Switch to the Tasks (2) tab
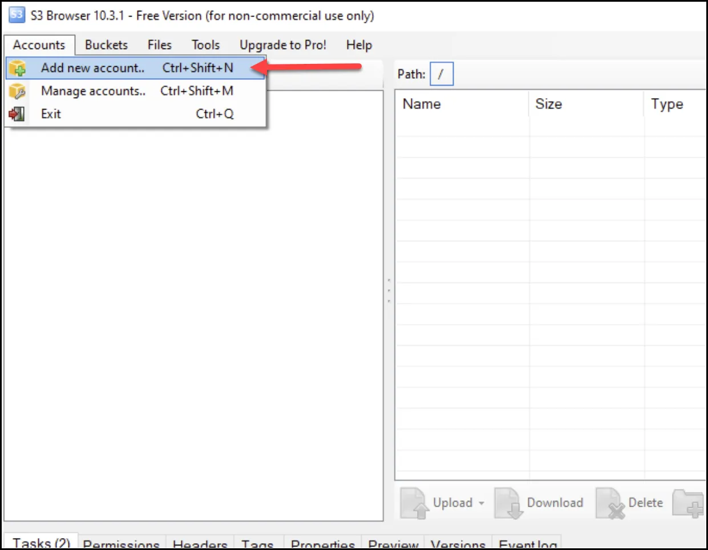 coord(41,543)
